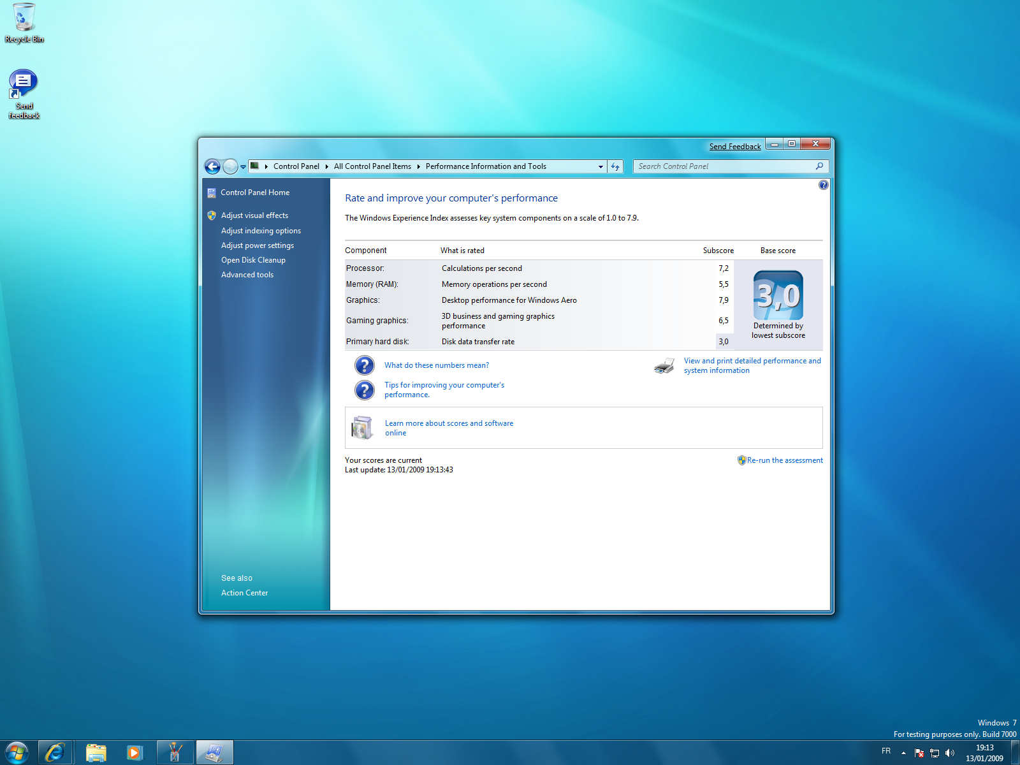Click the search magnifier icon
The image size is (1020, 765).
pos(820,166)
